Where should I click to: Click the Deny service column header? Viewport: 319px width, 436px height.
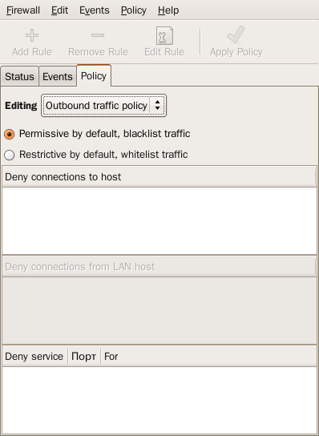coord(34,357)
